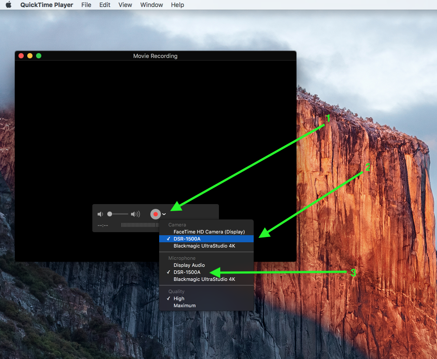Image resolution: width=437 pixels, height=359 pixels.
Task: Click the chevron next to record button
Action: click(164, 214)
